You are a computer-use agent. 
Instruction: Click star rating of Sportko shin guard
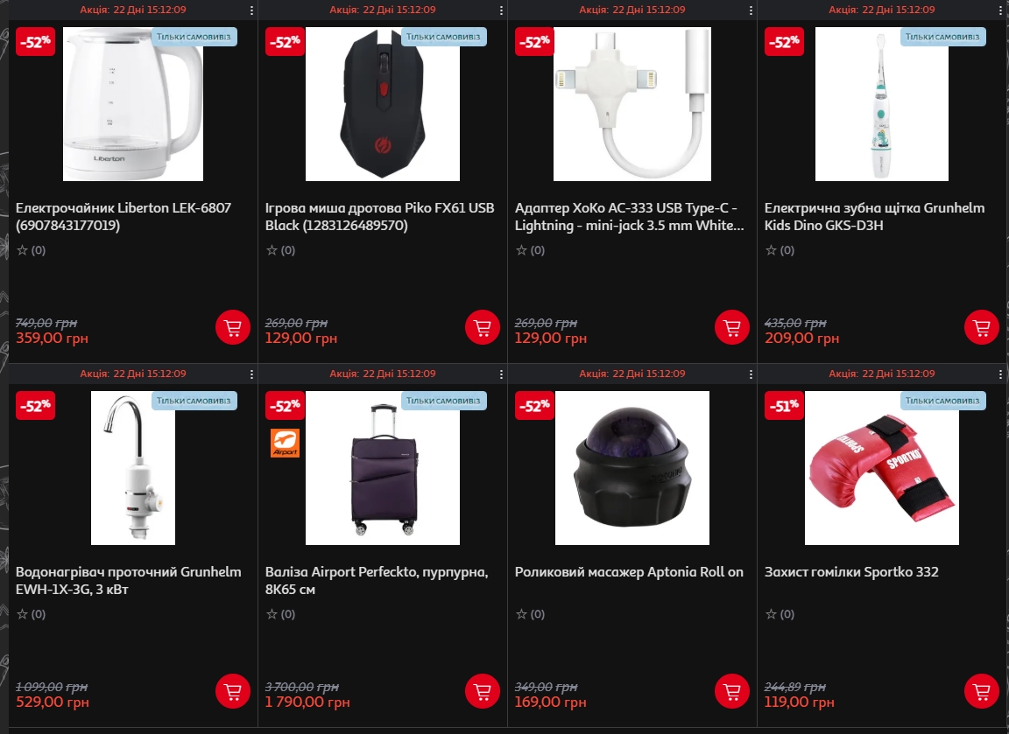pyautogui.click(x=780, y=614)
